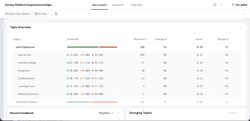Click the Survey Platform Experience Insights title
250x121 pixels.
(29, 5)
